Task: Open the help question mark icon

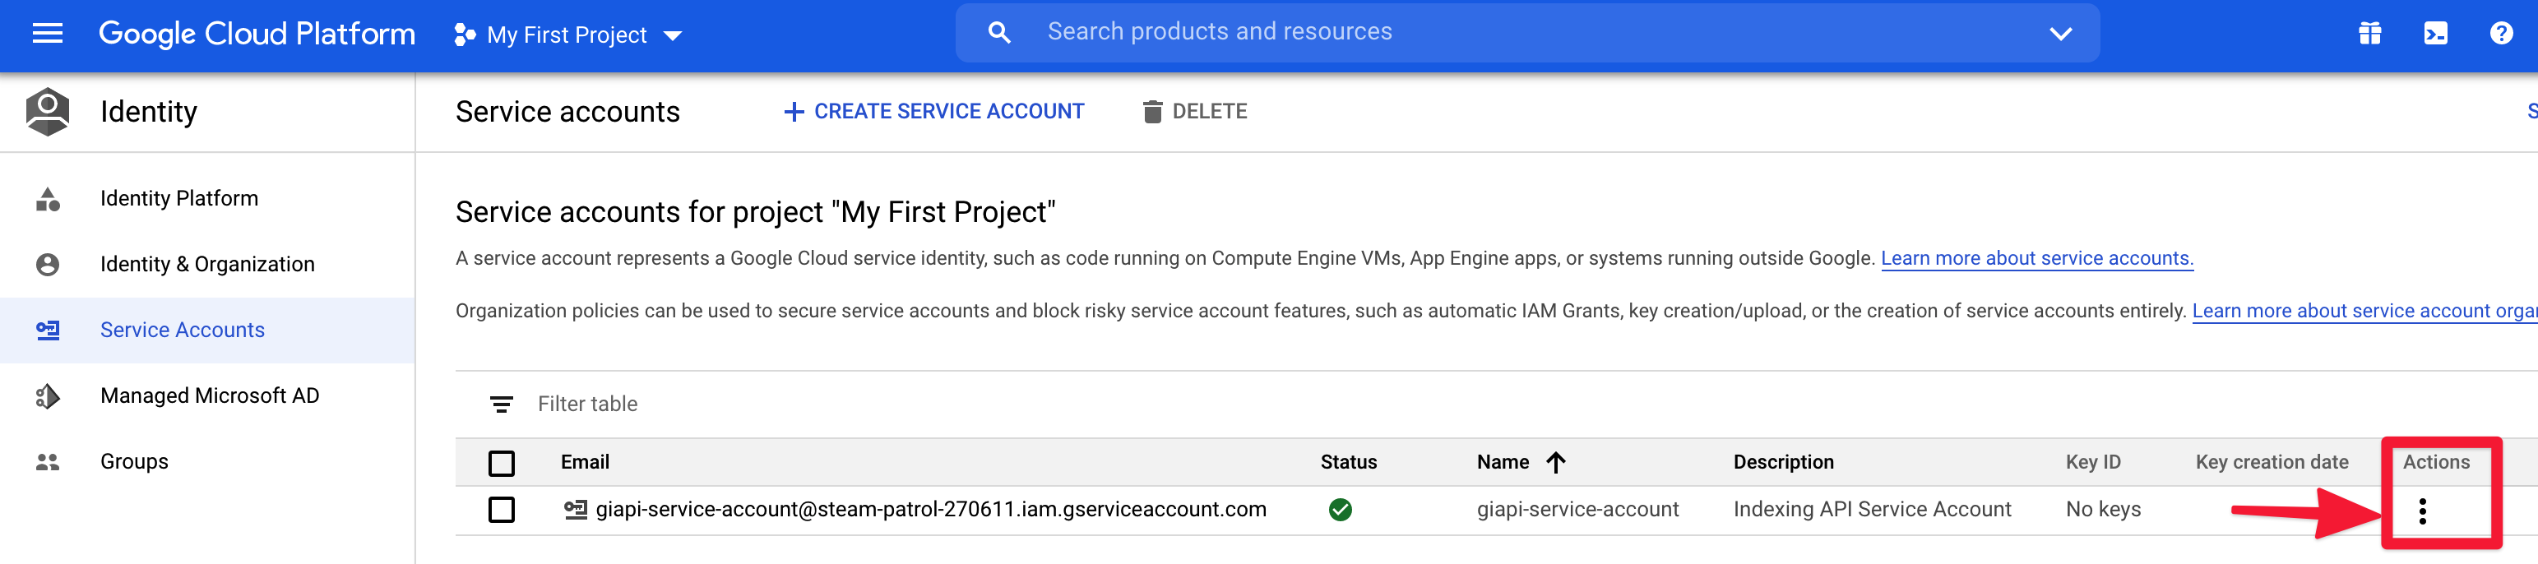Action: pos(2499,35)
